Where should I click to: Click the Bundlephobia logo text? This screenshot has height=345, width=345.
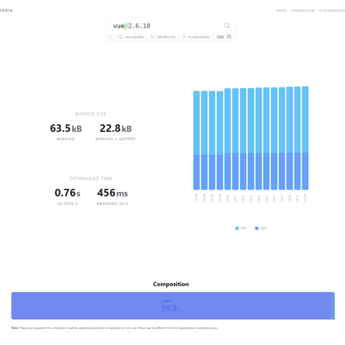click(6, 11)
